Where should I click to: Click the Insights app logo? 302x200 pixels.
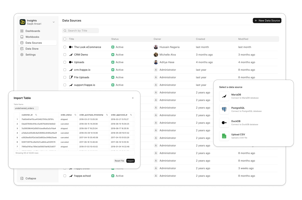23,22
